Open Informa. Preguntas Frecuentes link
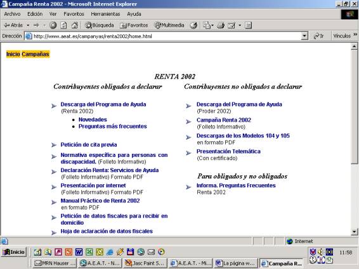The height and width of the screenshot is (269, 359). [236, 185]
